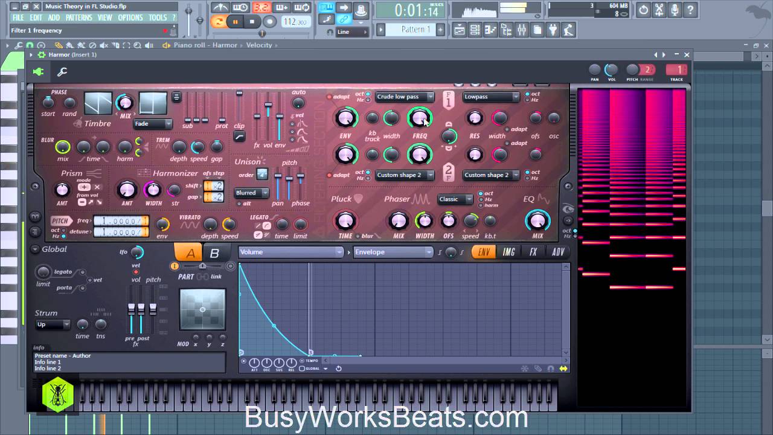
Task: Open the Envelope type dropdown
Action: [393, 252]
